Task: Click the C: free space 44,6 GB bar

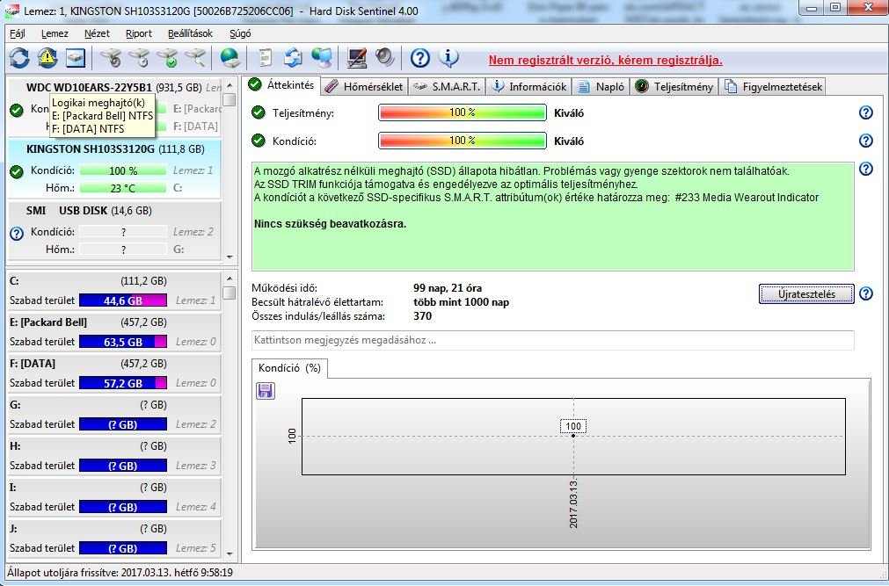Action: coord(123,300)
